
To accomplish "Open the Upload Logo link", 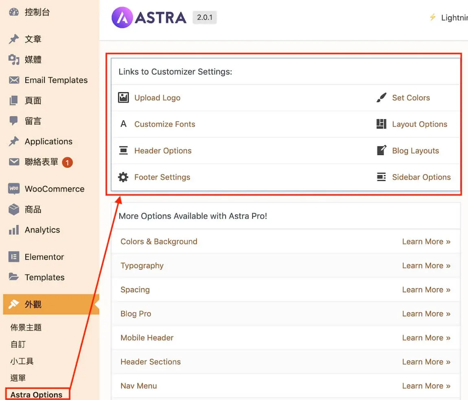I will (x=157, y=98).
